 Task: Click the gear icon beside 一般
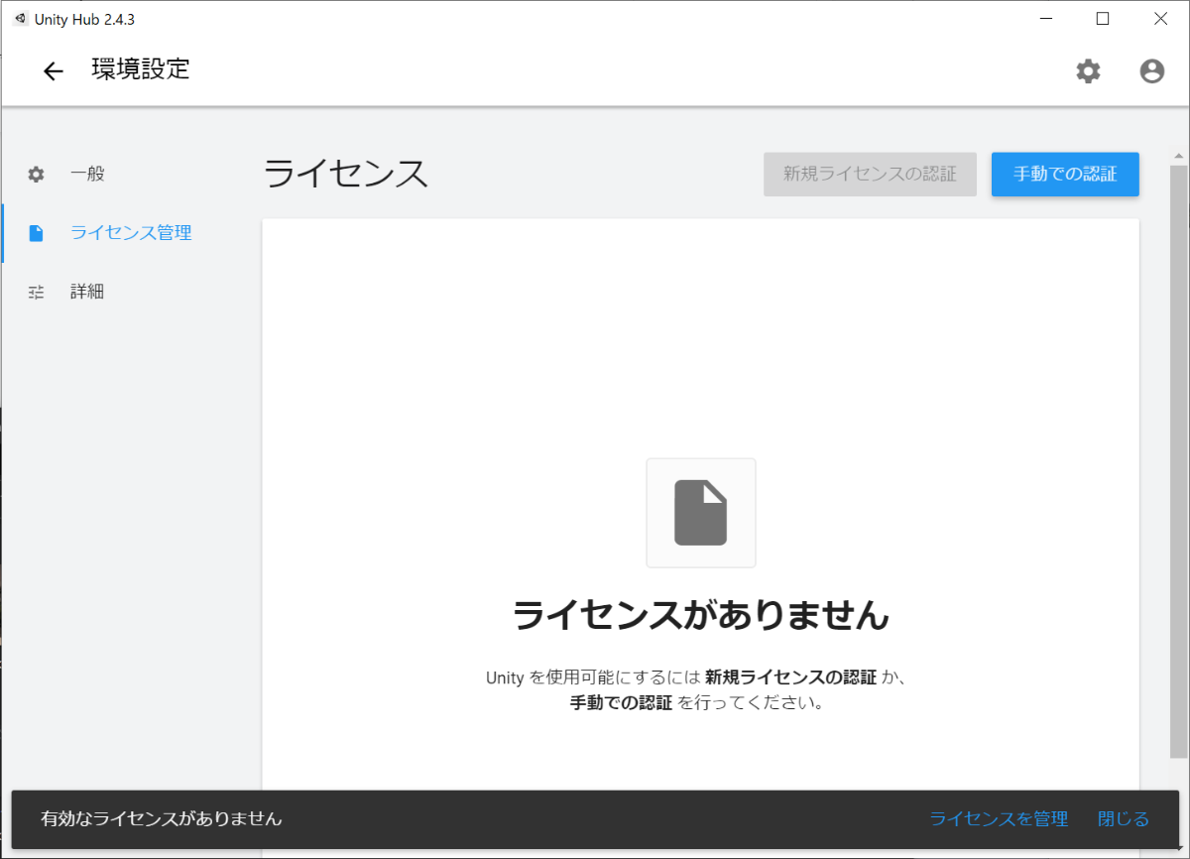[36, 175]
